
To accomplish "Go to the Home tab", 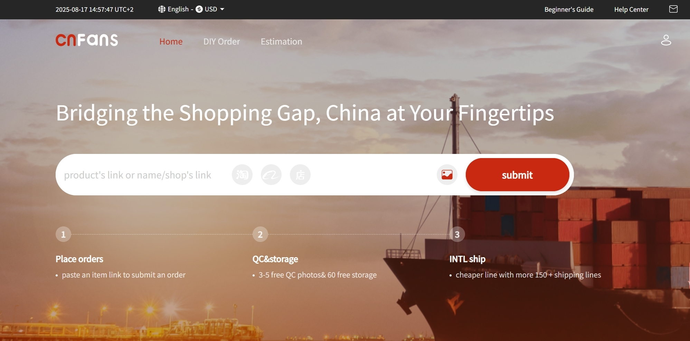I will click(x=171, y=41).
